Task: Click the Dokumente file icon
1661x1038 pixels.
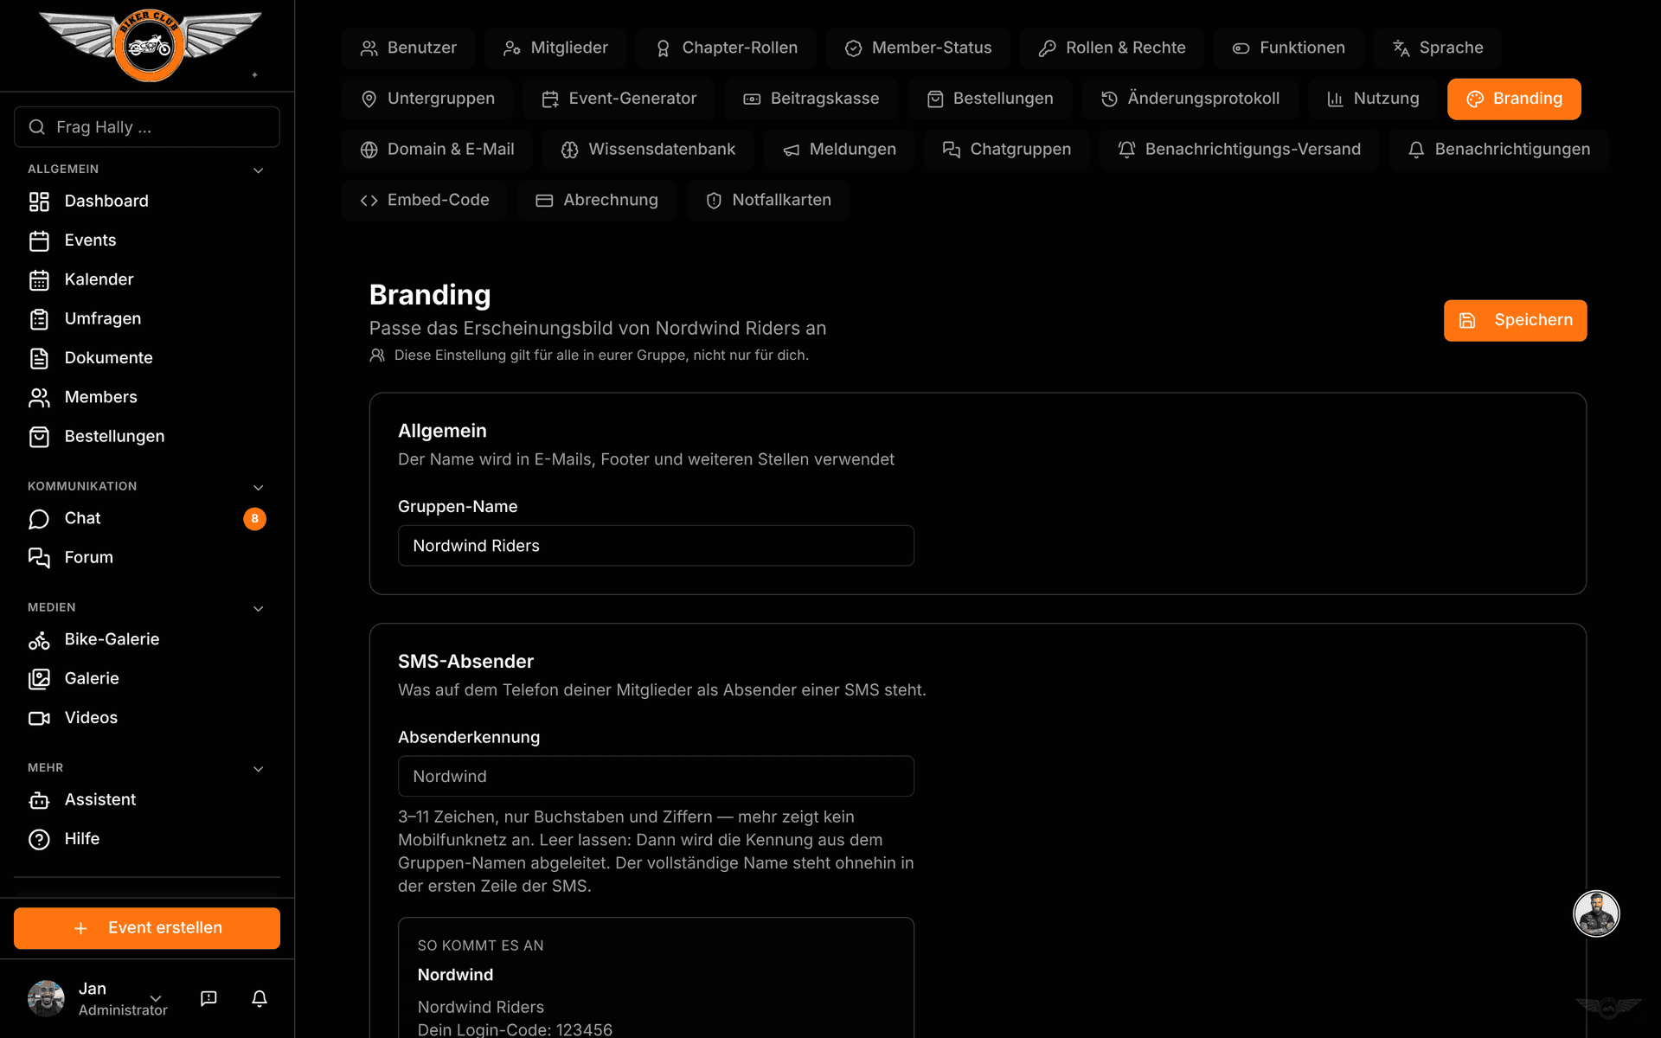Action: point(39,358)
